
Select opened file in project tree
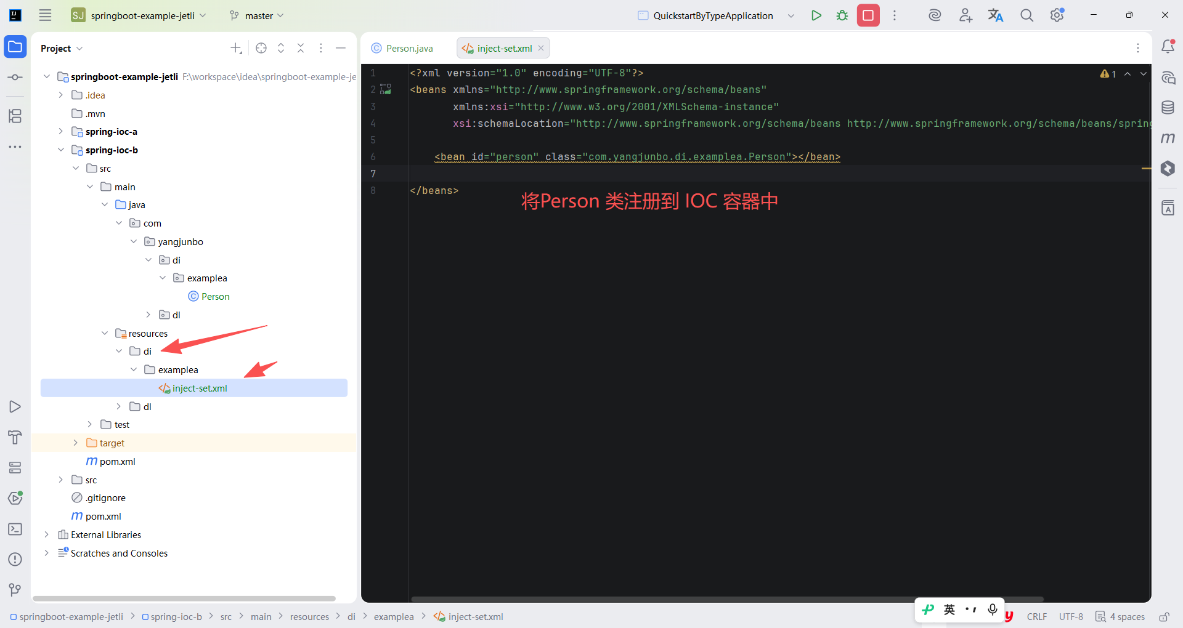pyautogui.click(x=261, y=48)
